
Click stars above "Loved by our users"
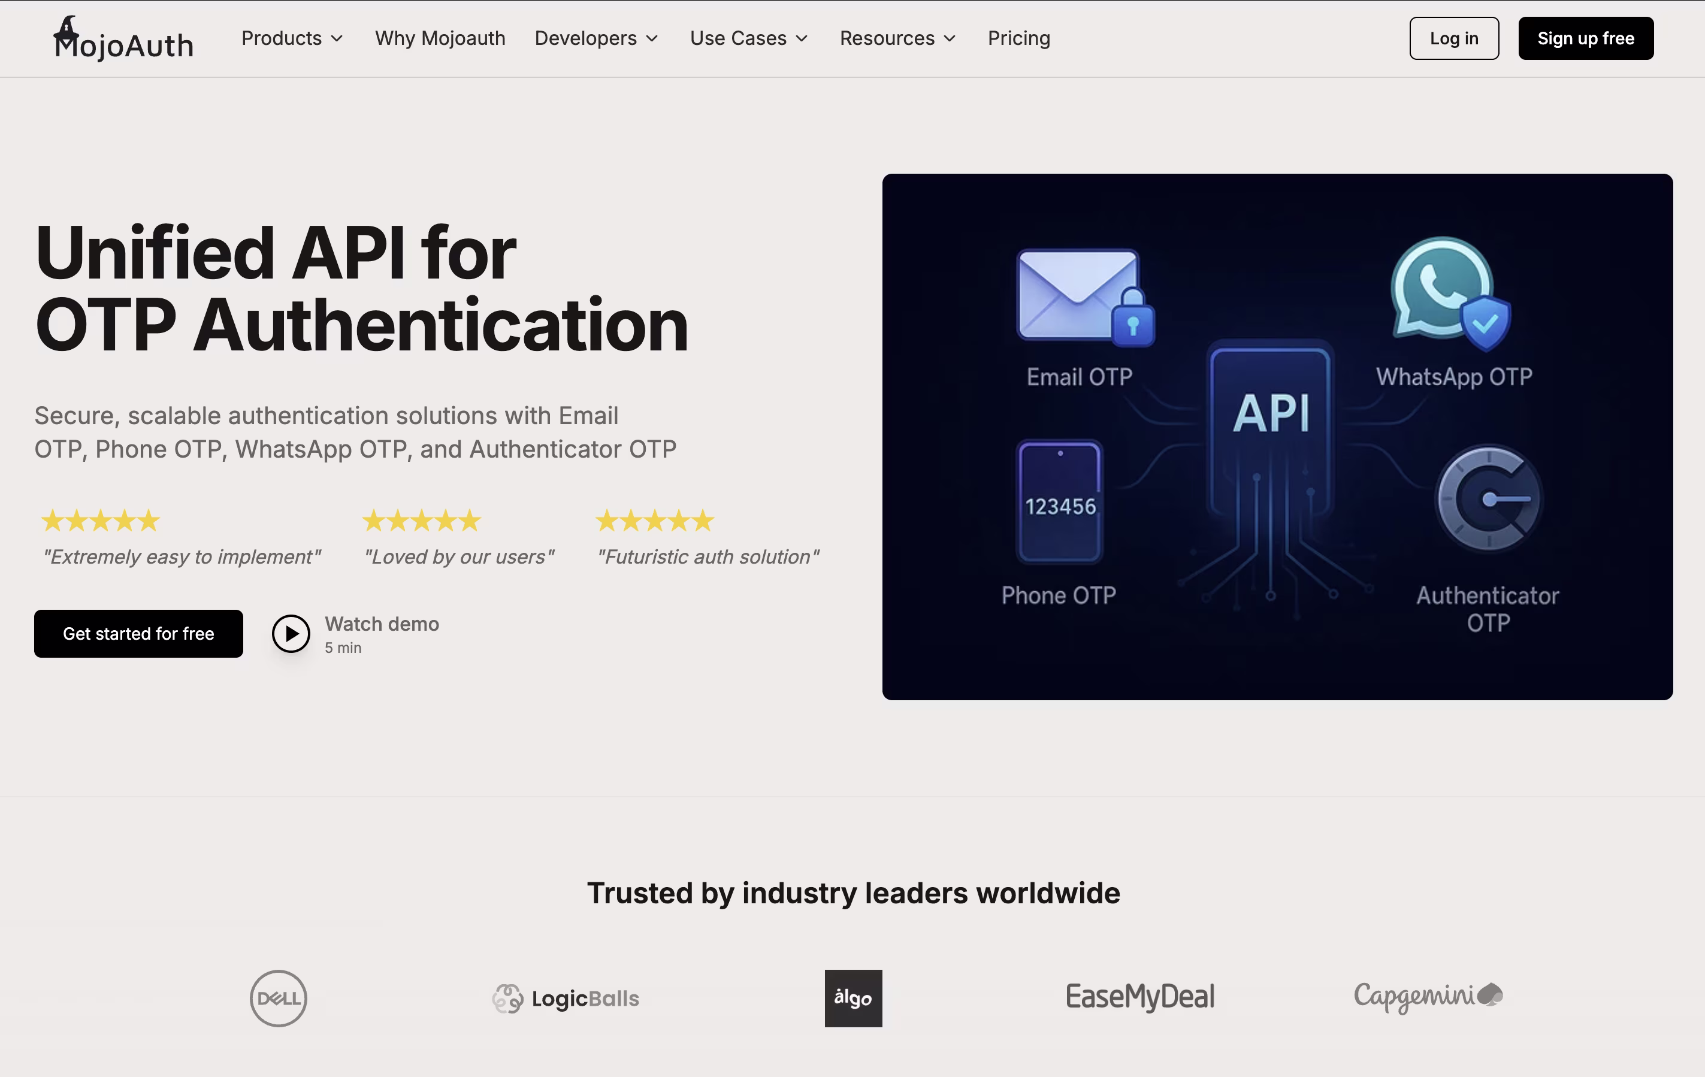pos(421,521)
